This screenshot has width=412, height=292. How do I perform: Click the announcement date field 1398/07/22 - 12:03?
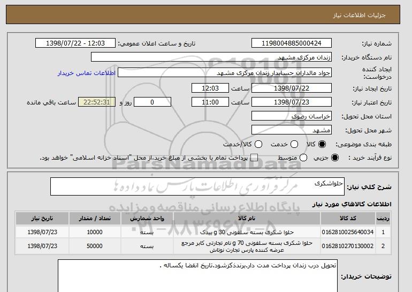click(75, 43)
